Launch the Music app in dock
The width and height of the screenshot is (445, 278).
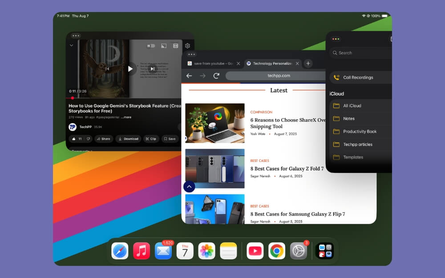(142, 251)
